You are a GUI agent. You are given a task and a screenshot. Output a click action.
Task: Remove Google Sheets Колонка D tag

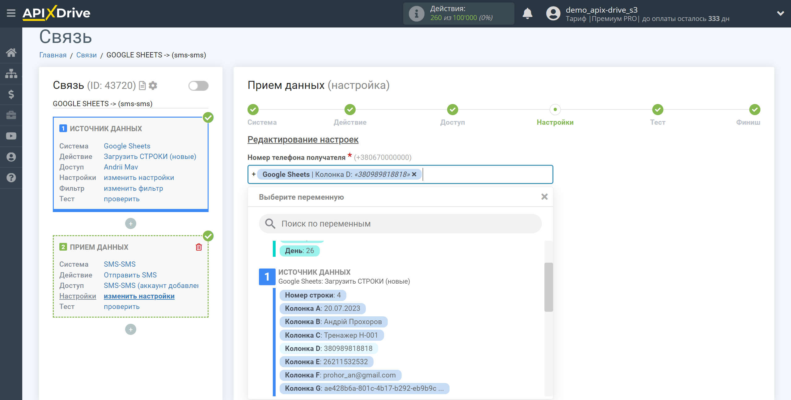click(414, 174)
